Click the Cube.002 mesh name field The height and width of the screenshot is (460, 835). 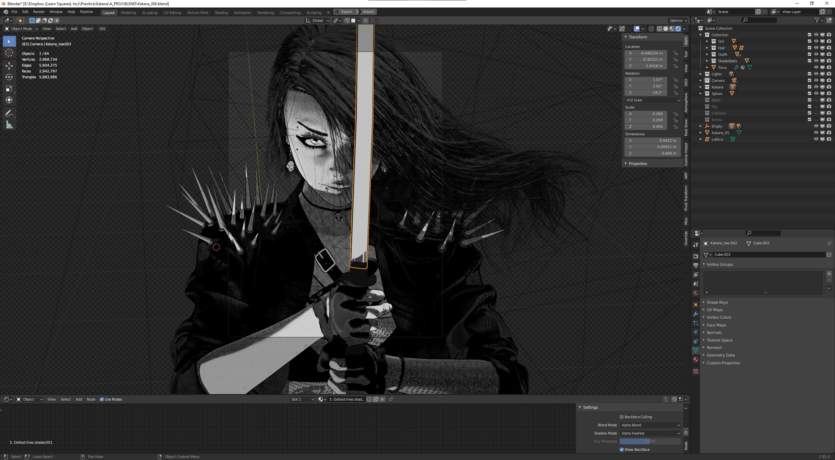[x=769, y=254]
